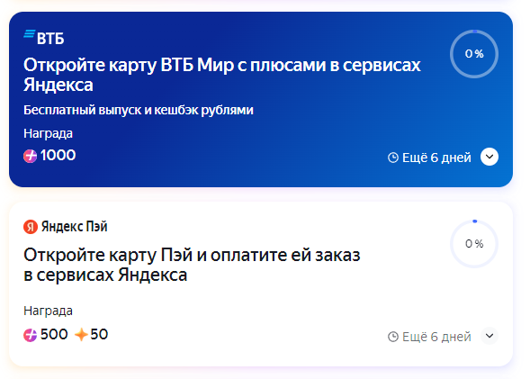
Task: Click the 500 reward value
Action: point(54,334)
